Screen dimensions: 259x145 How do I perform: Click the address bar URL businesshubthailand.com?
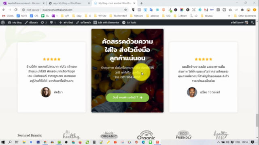(57, 10)
